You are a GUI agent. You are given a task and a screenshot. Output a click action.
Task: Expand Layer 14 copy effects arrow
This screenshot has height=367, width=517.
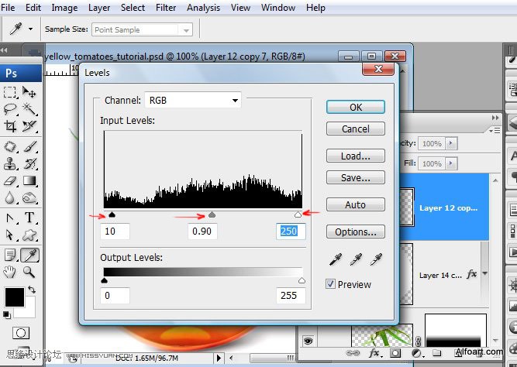(485, 273)
